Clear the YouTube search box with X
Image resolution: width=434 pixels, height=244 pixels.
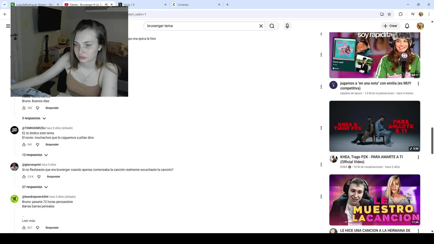(261, 26)
